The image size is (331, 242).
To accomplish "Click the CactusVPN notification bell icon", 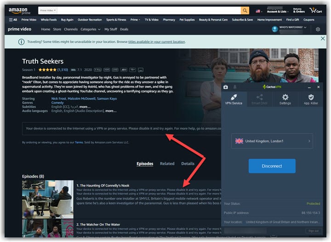I will [235, 87].
